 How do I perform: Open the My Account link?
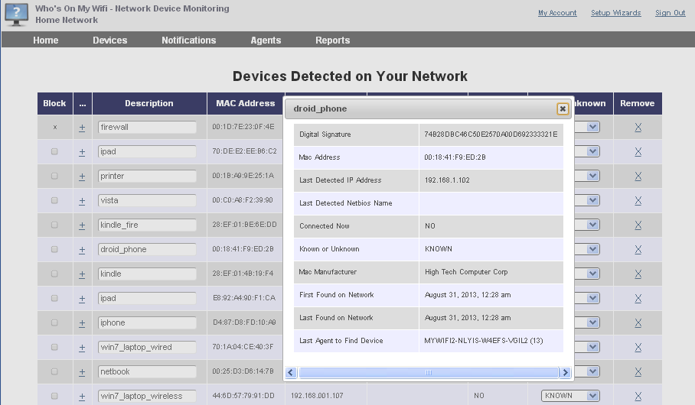(557, 13)
